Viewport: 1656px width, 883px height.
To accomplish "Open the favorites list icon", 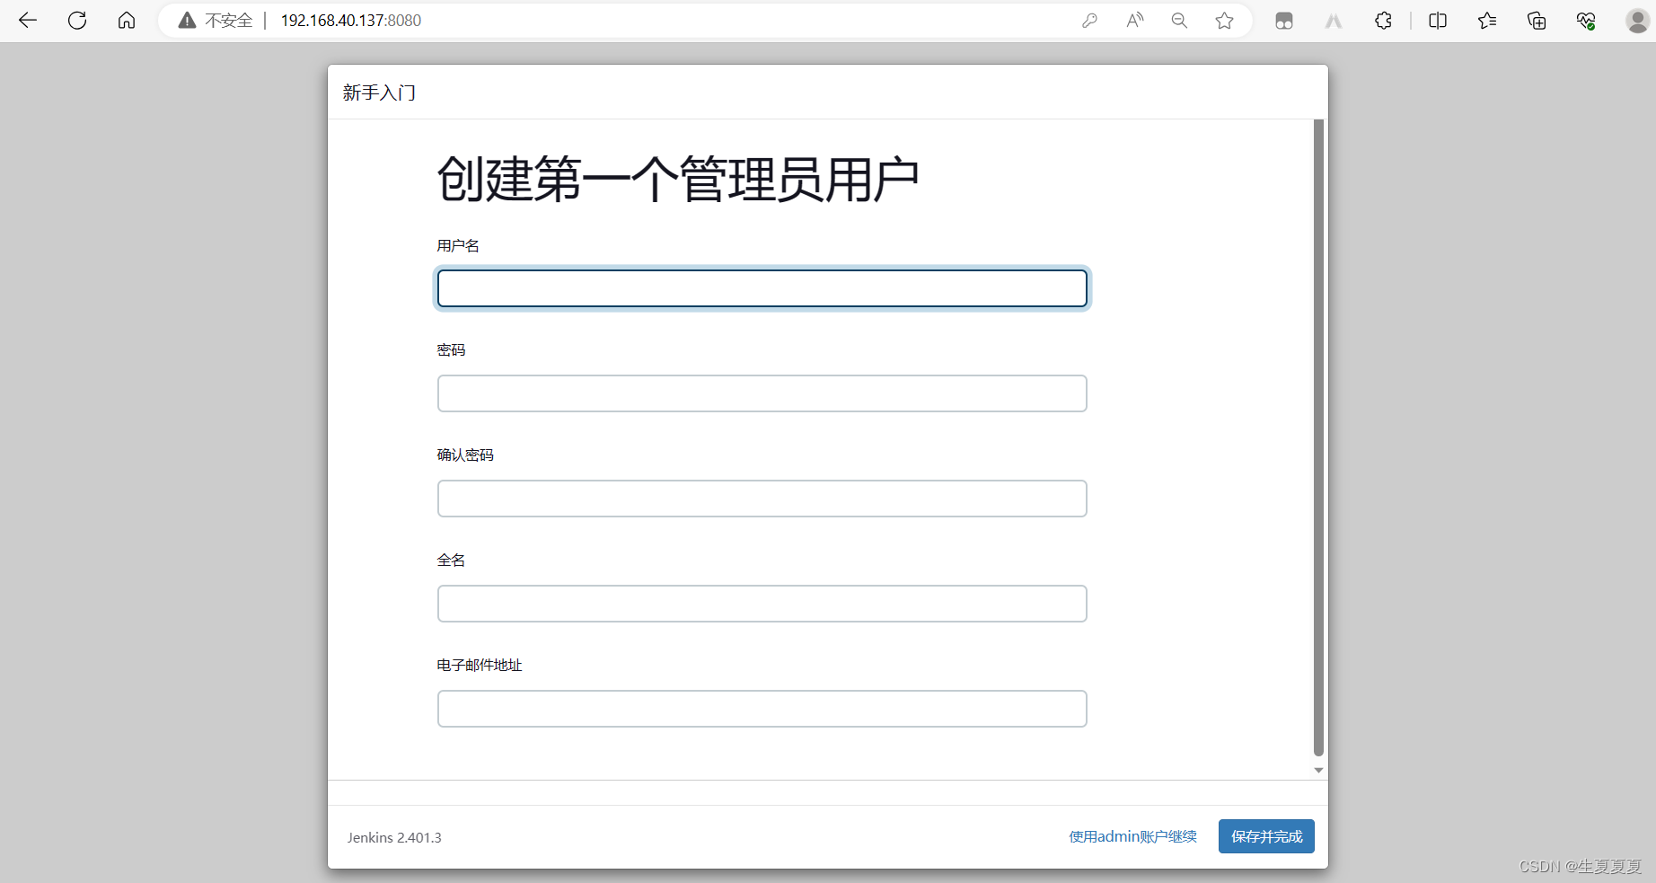I will pos(1487,21).
